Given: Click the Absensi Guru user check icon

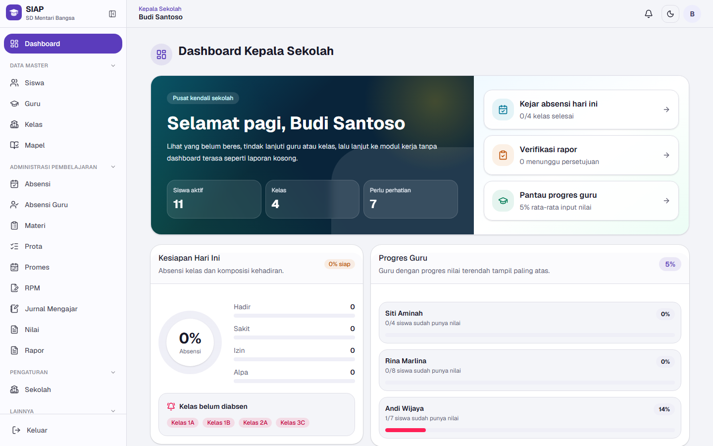Looking at the screenshot, I should tap(14, 205).
